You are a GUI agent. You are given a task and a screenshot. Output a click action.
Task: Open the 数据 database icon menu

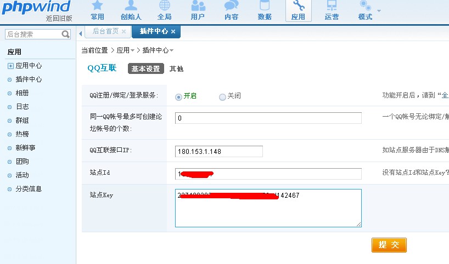(265, 10)
